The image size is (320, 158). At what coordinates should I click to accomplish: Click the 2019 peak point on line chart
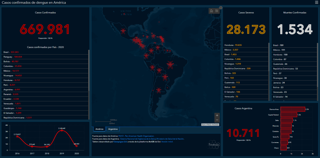coord(61,130)
